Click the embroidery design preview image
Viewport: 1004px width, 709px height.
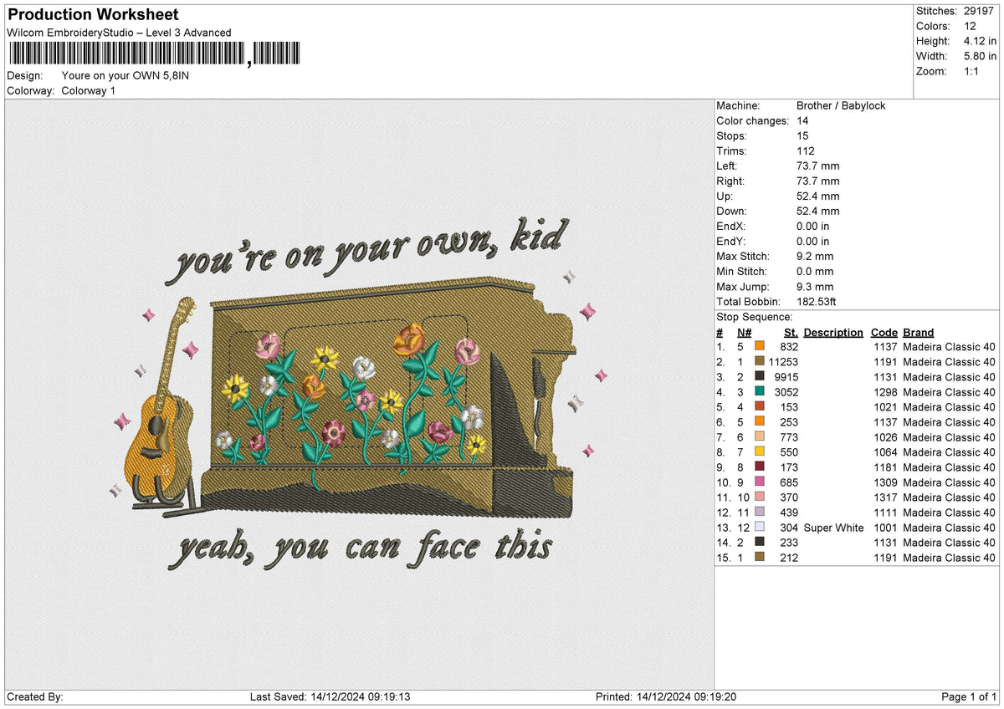coord(359,395)
